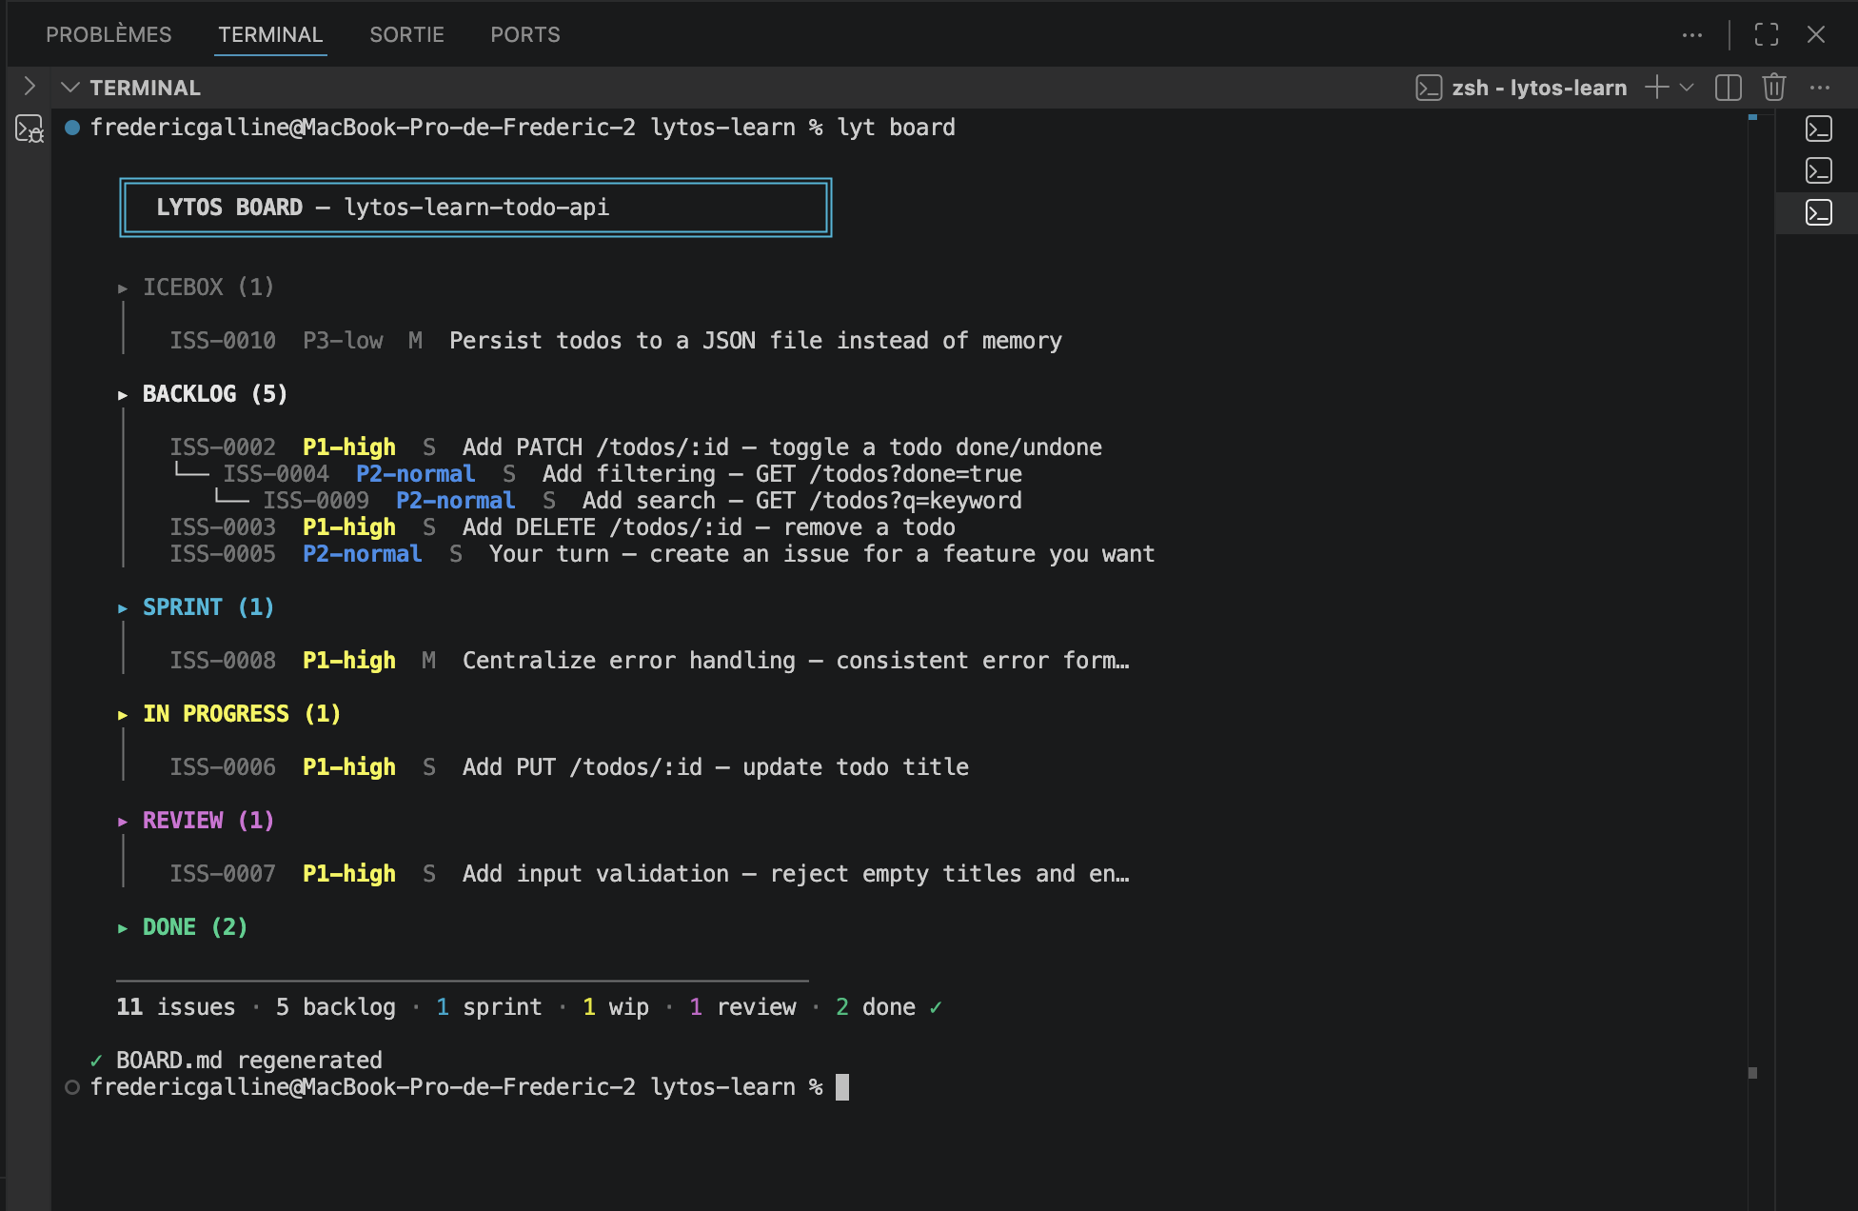Maximize the panel with the expand icon

click(1766, 34)
